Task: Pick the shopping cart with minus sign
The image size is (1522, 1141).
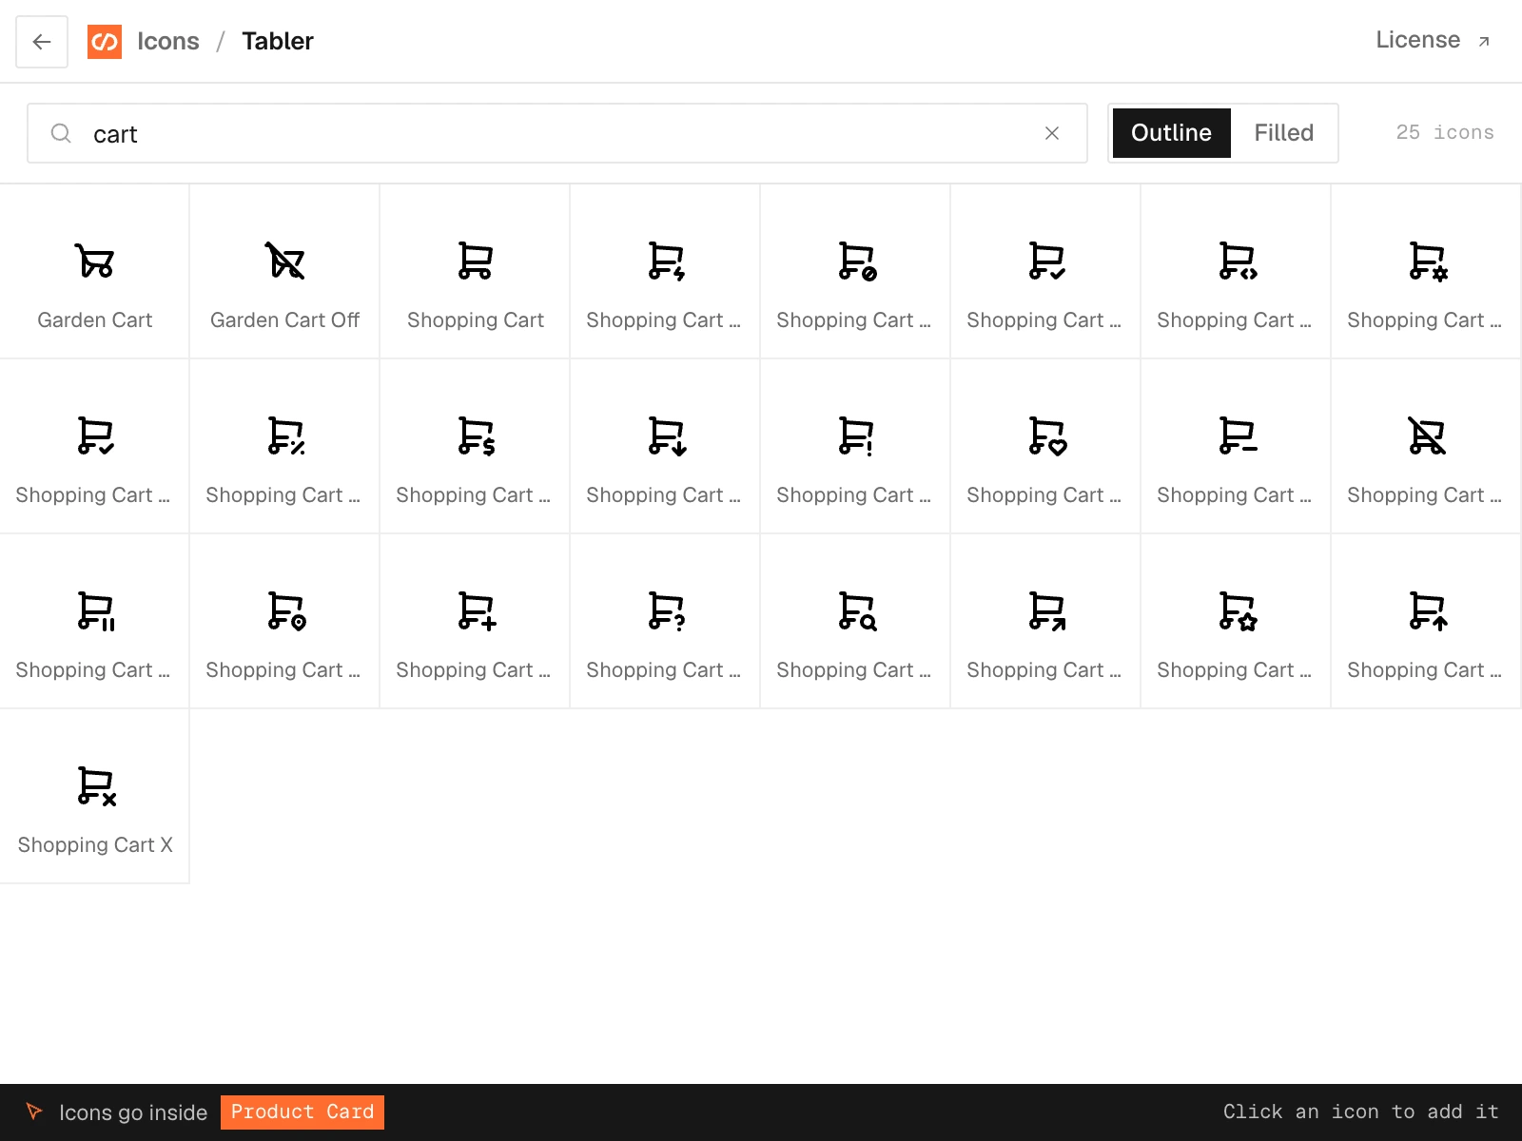Action: pos(1237,447)
